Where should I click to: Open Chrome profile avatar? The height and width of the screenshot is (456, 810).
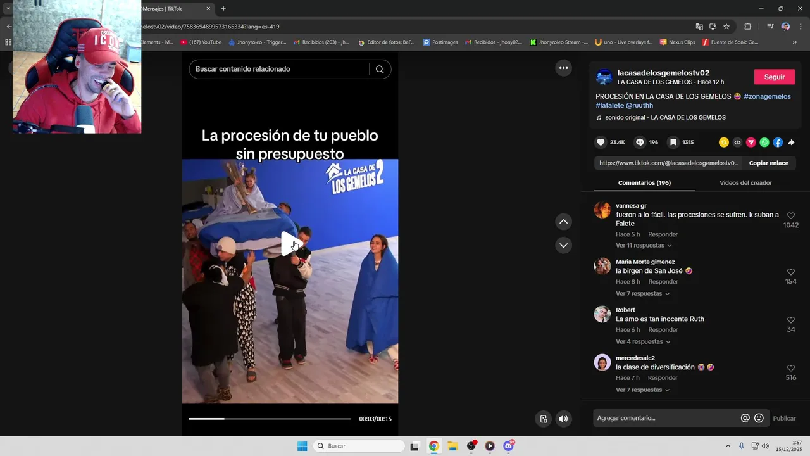(785, 27)
